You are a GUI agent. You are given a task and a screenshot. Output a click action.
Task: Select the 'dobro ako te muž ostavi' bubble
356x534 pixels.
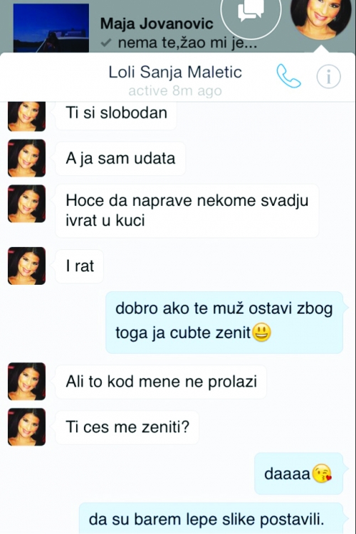[x=224, y=322]
